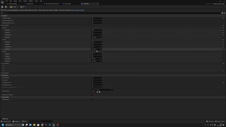Open details panel settings gear
226x127 pixels.
coord(225,13)
